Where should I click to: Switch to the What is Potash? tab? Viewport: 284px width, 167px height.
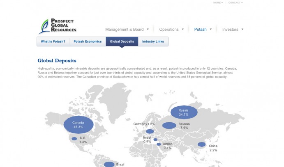[53, 41]
